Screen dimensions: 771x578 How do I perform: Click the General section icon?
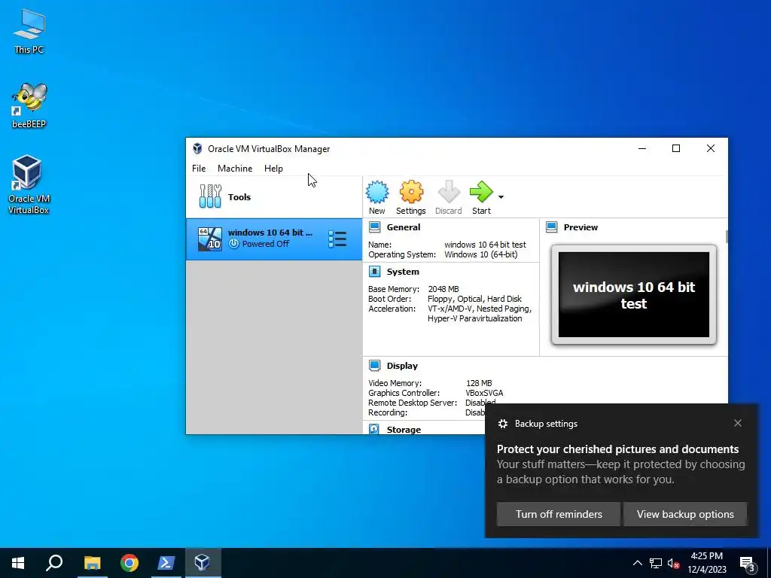375,227
